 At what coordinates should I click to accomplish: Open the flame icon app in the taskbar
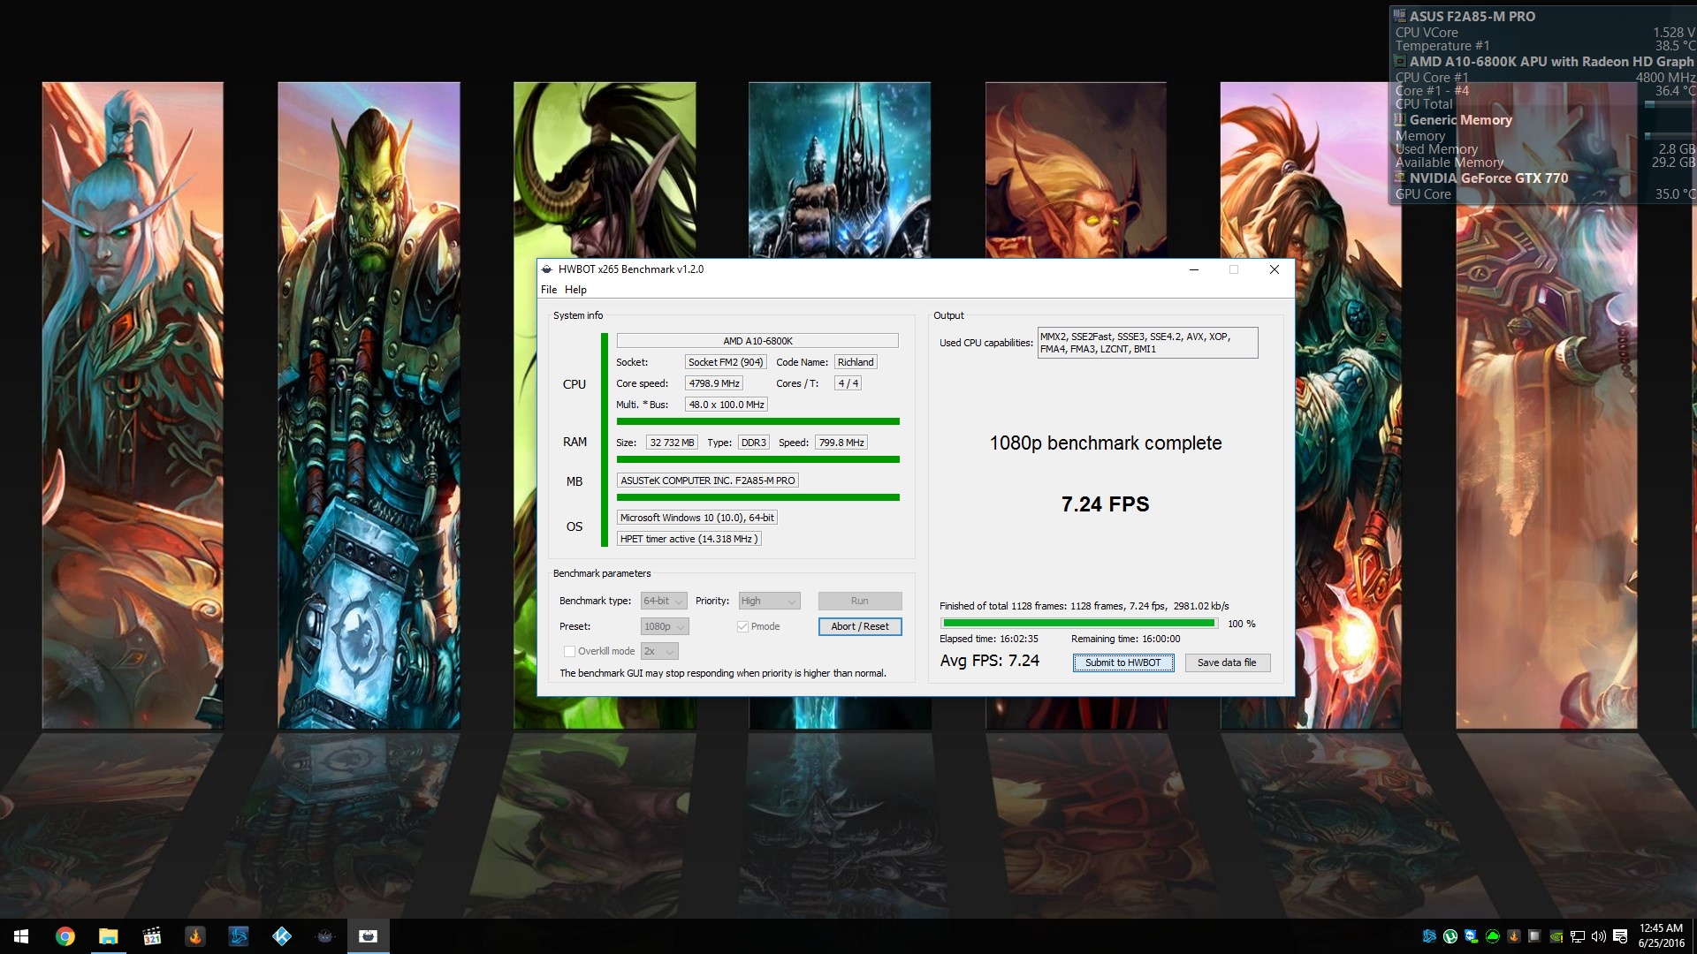(x=194, y=936)
